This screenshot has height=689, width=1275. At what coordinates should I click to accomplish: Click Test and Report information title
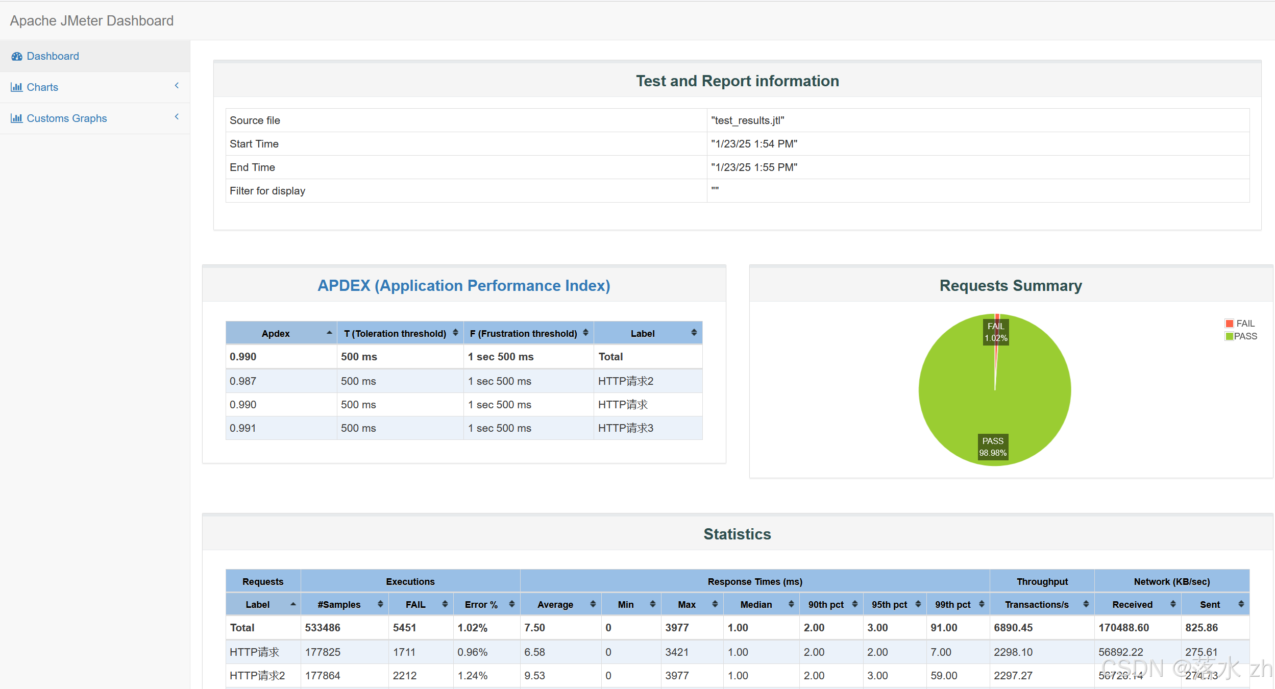tap(737, 81)
